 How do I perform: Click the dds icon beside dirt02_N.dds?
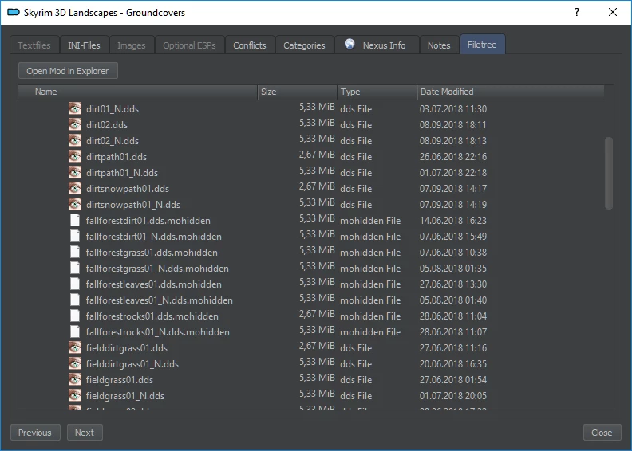[74, 140]
